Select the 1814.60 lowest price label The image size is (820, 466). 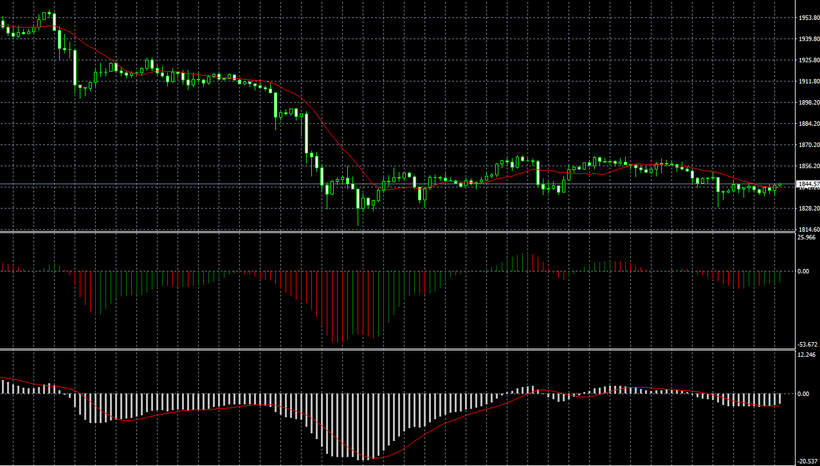click(808, 229)
